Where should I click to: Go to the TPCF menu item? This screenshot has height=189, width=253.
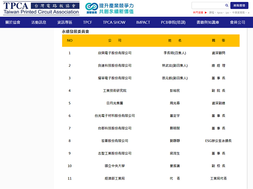(88, 22)
